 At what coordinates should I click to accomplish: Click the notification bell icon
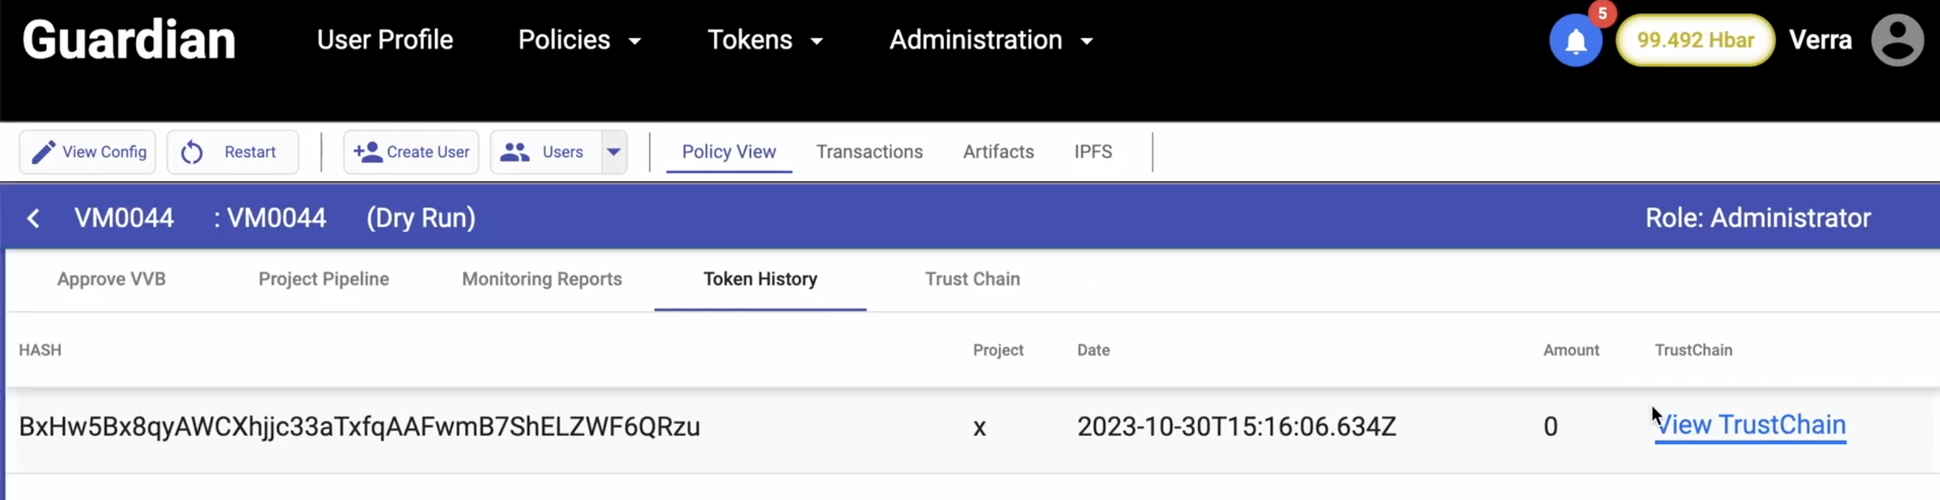1575,41
